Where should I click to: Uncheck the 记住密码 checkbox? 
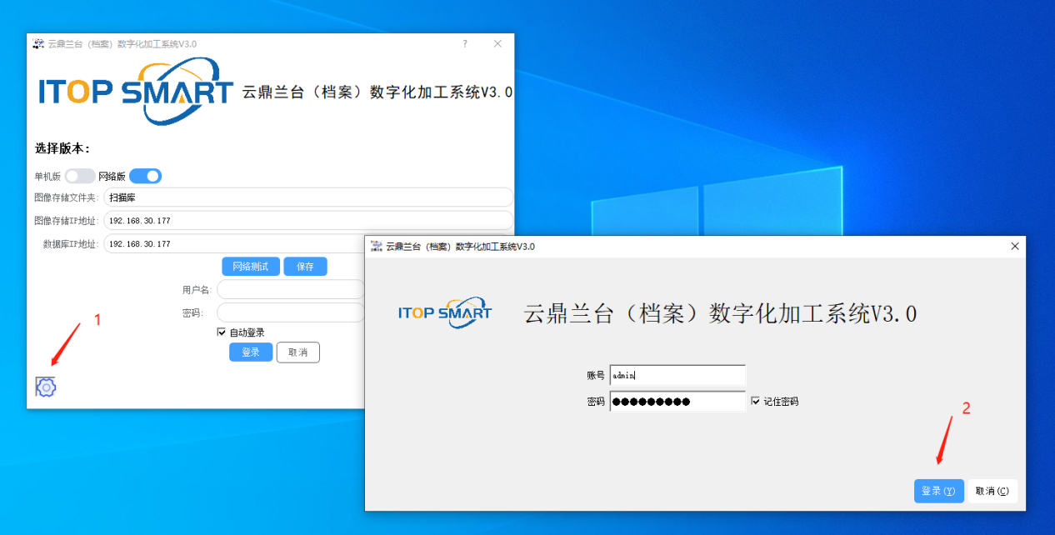point(756,401)
